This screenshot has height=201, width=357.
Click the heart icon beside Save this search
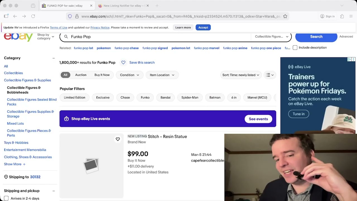point(123,63)
